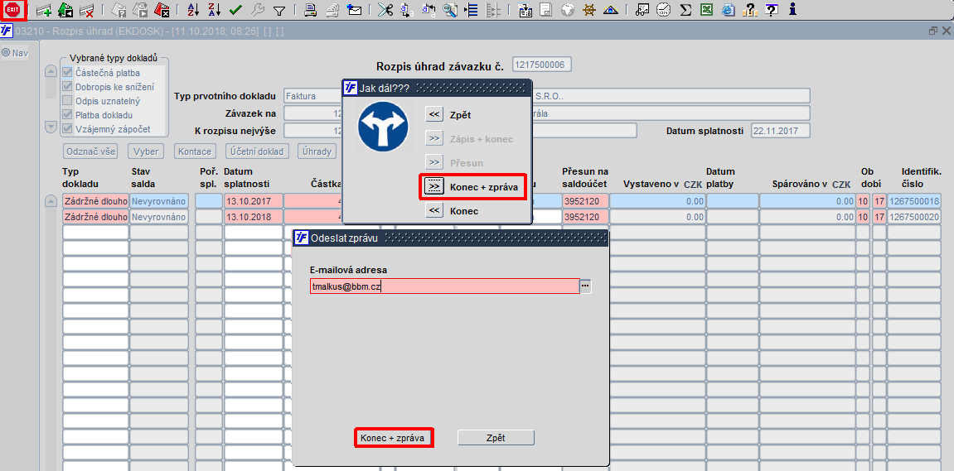The height and width of the screenshot is (471, 954).
Task: Click the delete record icon with red X
Action: [86, 10]
